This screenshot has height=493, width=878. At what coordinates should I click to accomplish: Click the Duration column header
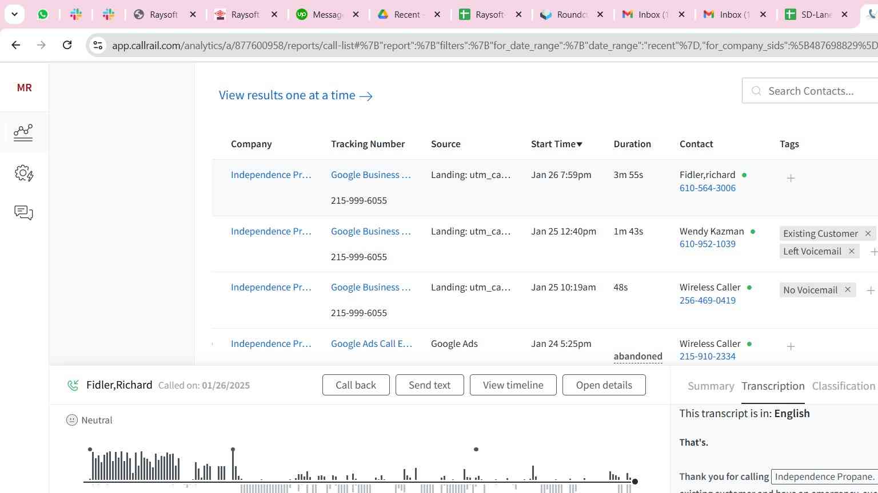tap(632, 144)
